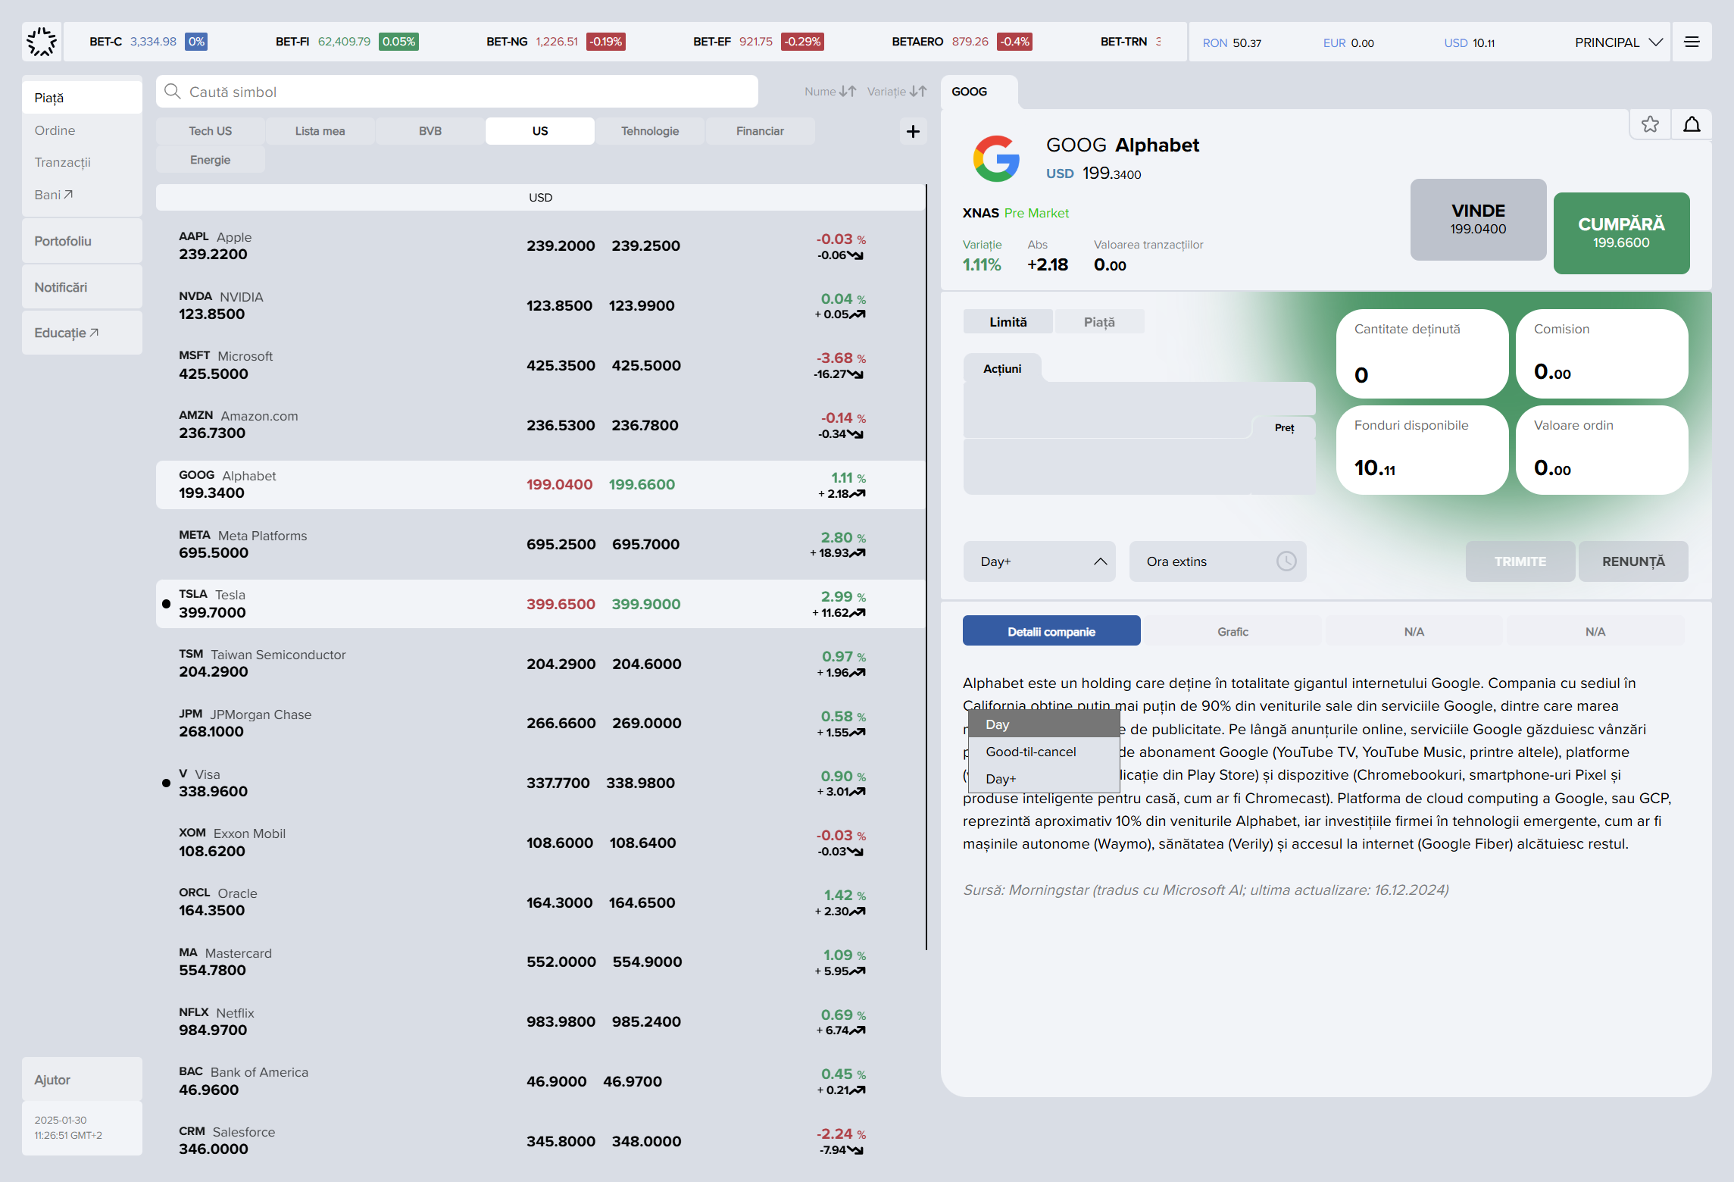Click the app logo in top-left corner
The height and width of the screenshot is (1182, 1734).
click(x=42, y=42)
